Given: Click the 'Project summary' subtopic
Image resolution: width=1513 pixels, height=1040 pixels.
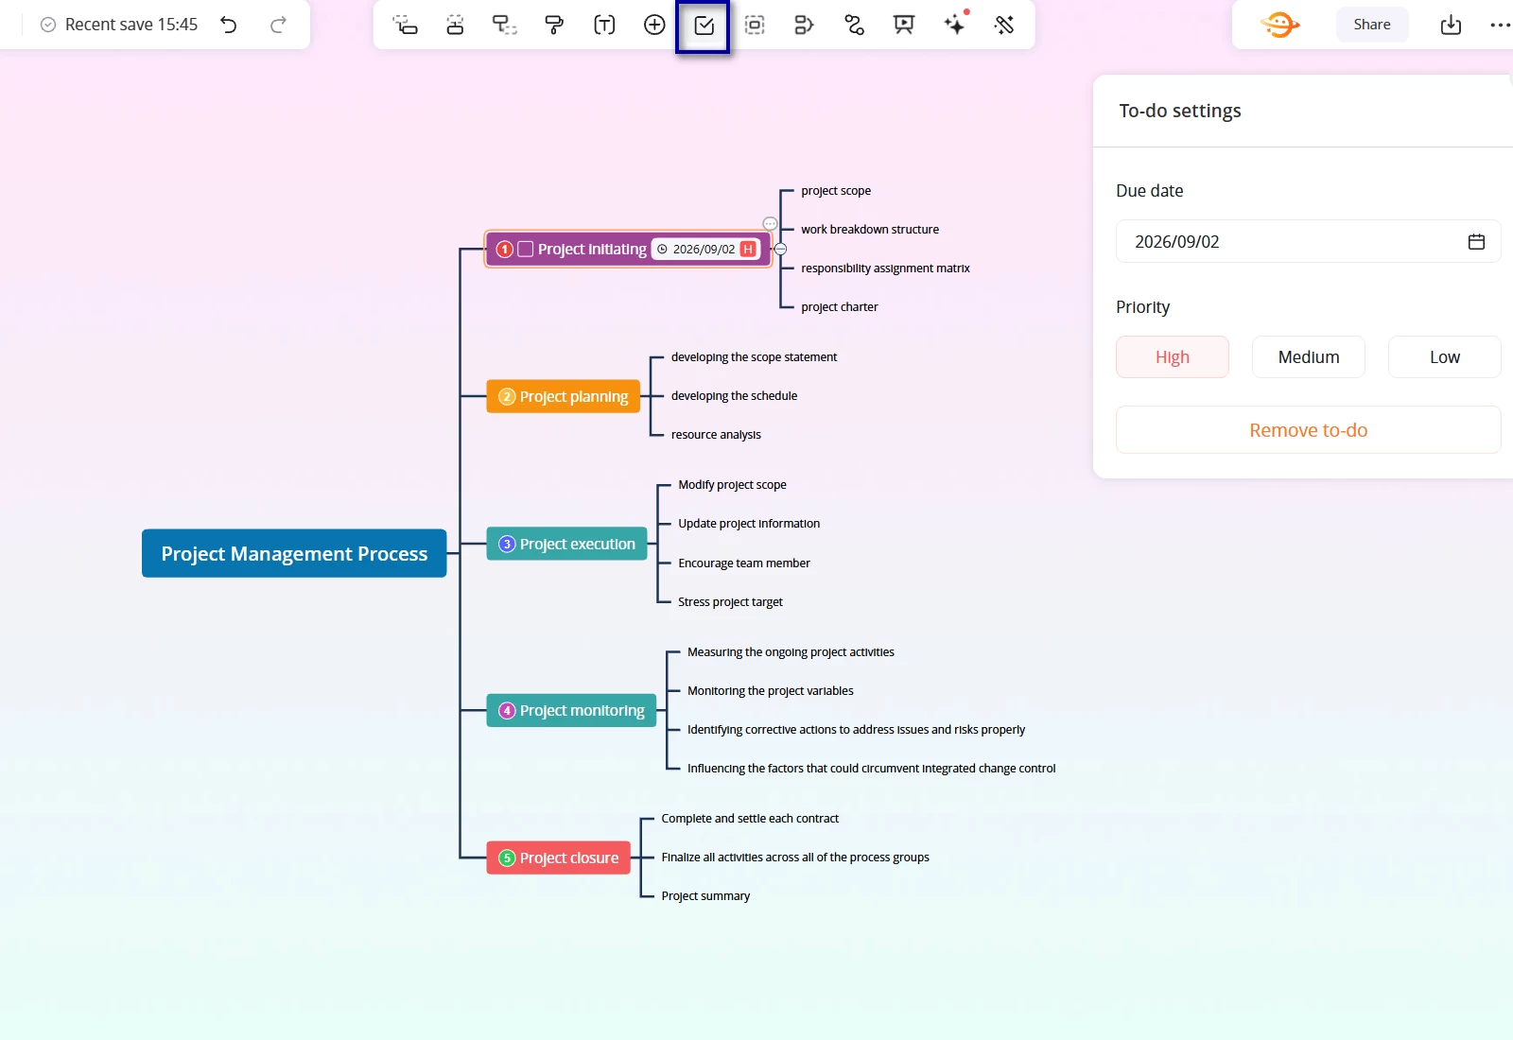Looking at the screenshot, I should pyautogui.click(x=705, y=896).
